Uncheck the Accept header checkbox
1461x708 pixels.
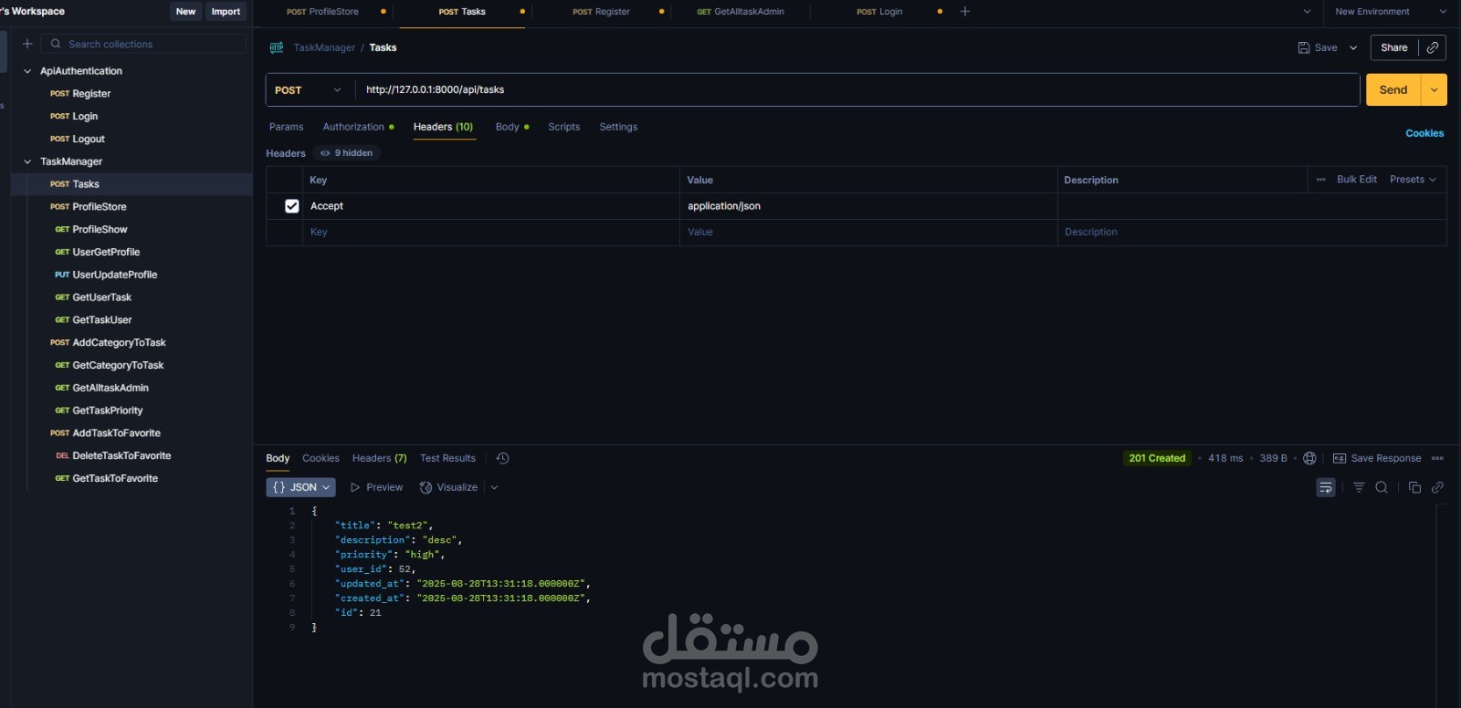[292, 206]
